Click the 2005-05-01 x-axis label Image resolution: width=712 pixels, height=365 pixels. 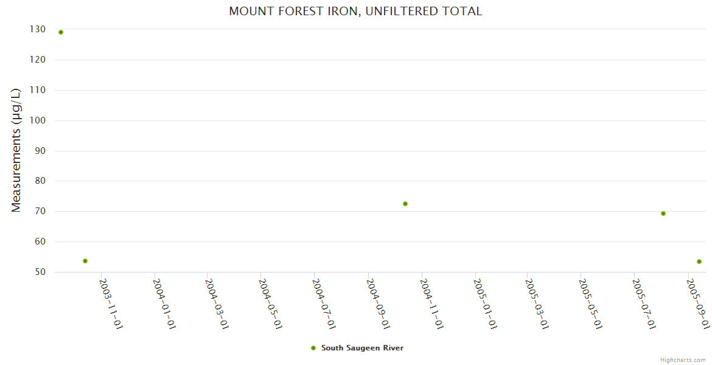pos(591,304)
